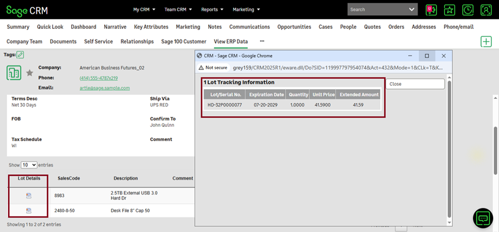Switch to the Sage 100 Customer tab
The height and width of the screenshot is (232, 499).
coord(183,42)
